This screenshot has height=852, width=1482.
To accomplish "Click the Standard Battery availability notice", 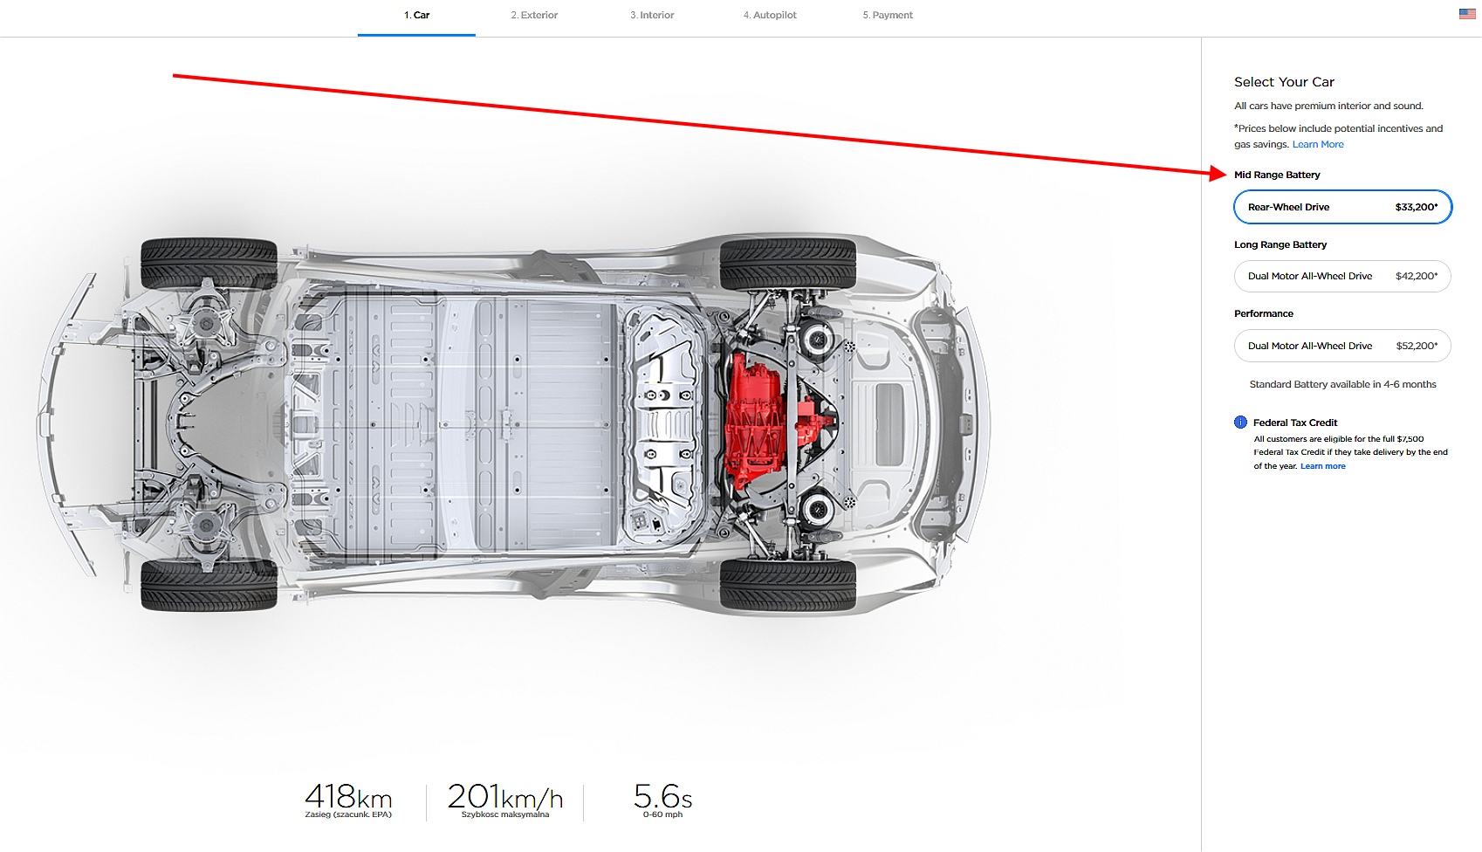I will (x=1342, y=385).
